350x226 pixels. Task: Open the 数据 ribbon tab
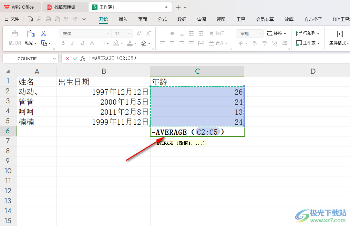[182, 19]
